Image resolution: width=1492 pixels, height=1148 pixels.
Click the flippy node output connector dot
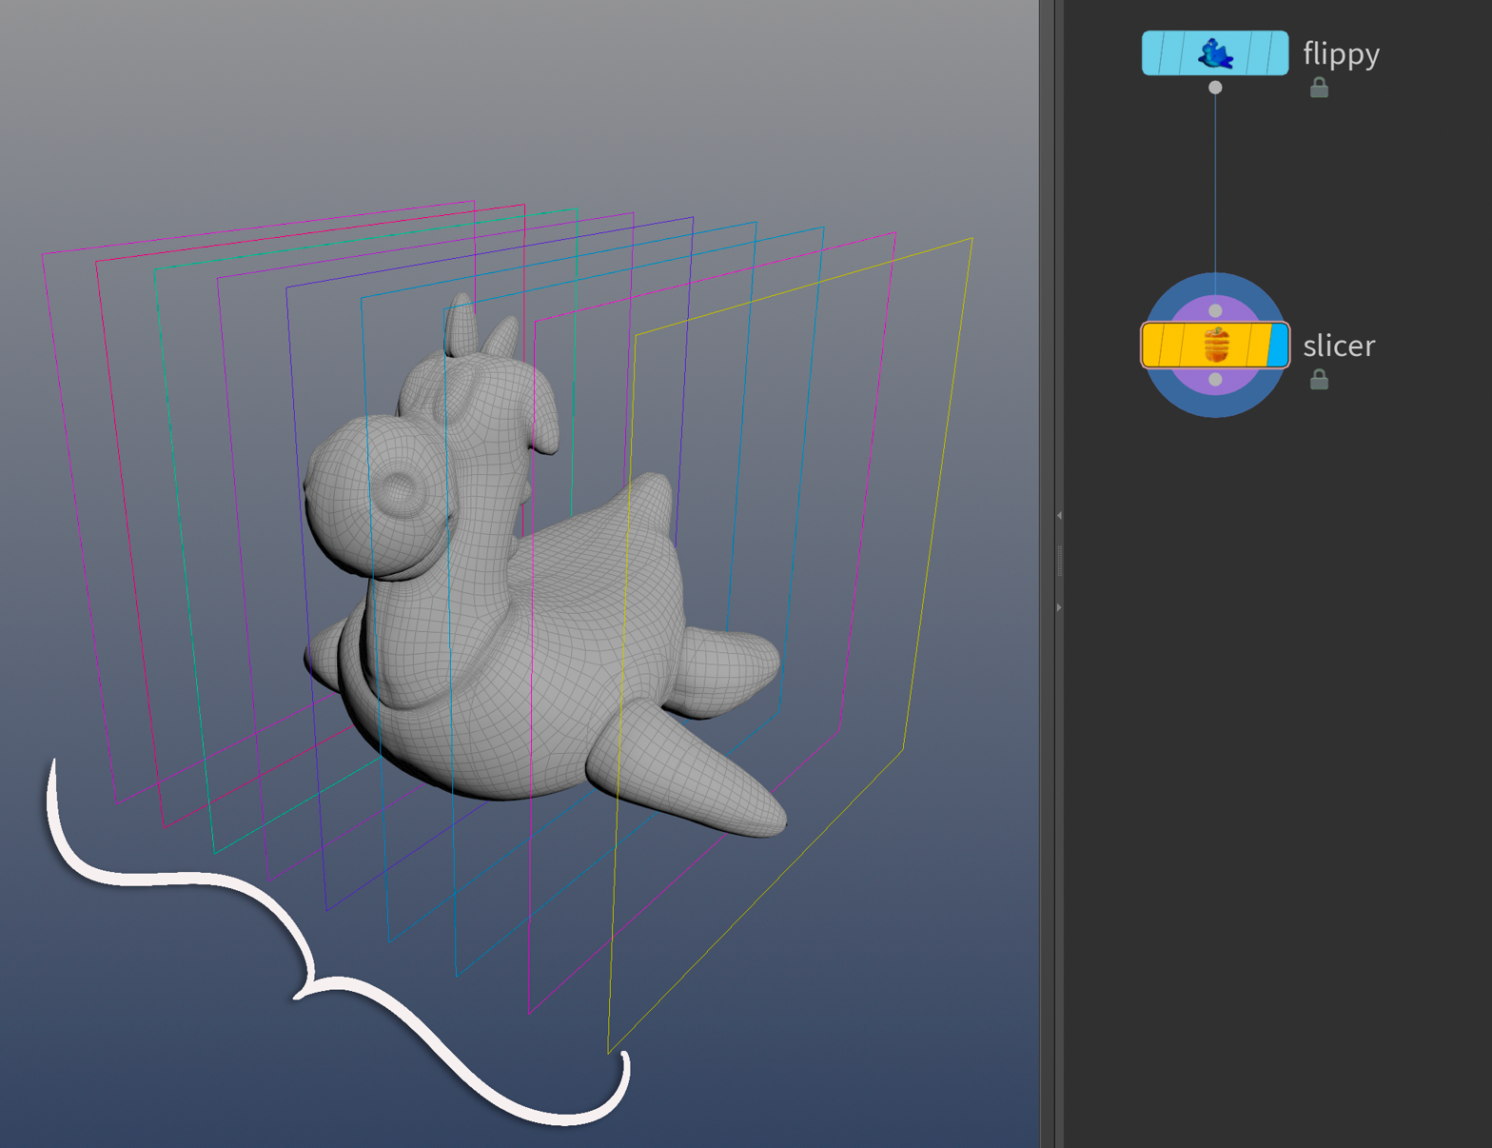tap(1215, 88)
